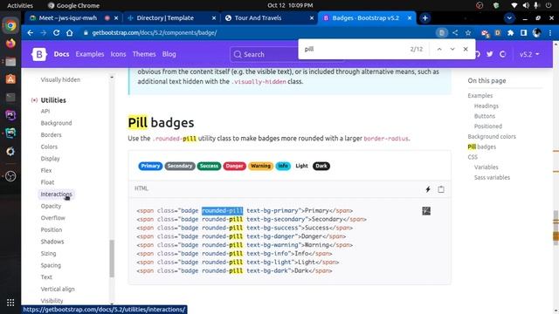Reload the page
Viewport: 559px width, 314px height.
click(x=56, y=33)
